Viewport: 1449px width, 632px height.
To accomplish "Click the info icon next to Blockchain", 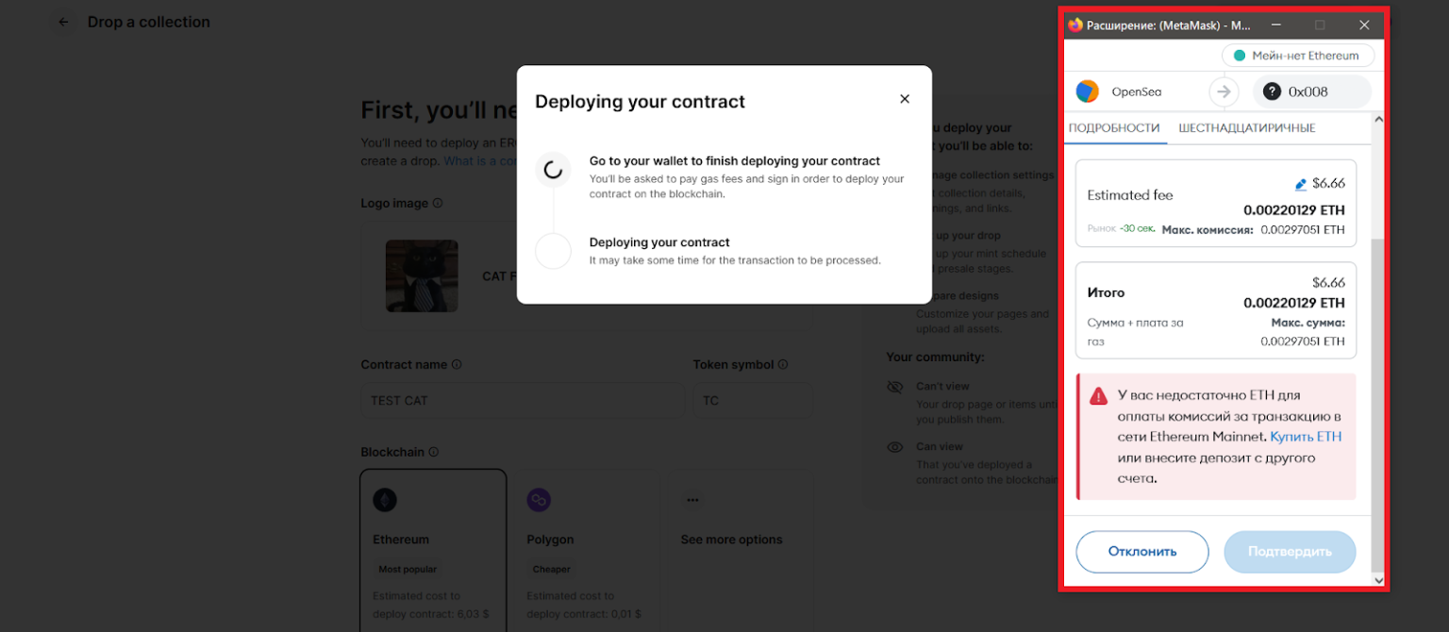I will (x=434, y=452).
